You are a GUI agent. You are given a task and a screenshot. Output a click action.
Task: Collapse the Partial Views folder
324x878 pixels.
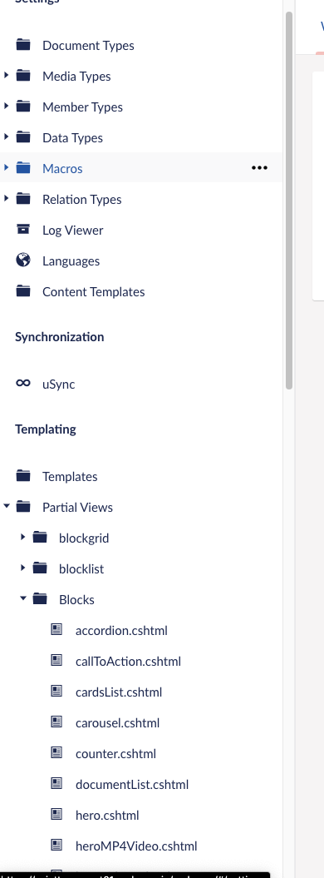(x=6, y=506)
